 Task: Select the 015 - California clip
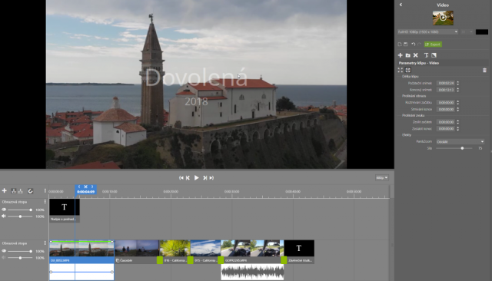(205, 251)
